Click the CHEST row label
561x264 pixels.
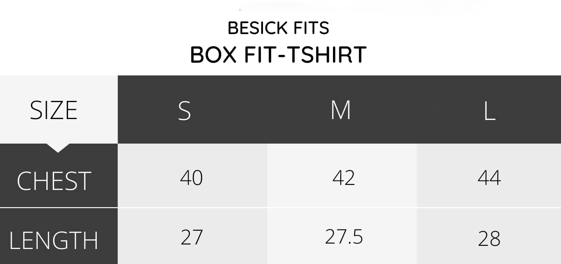click(x=54, y=181)
